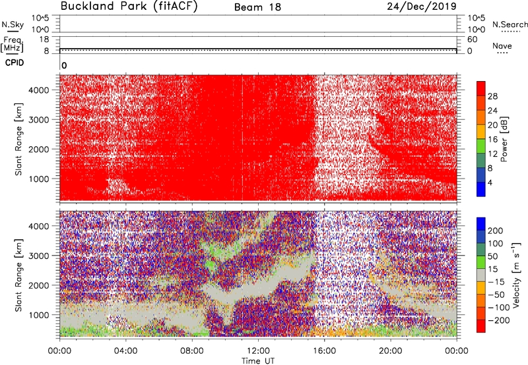Click the '-15' label on the velocity colorbar
The height and width of the screenshot is (365, 528).
pyautogui.click(x=496, y=282)
